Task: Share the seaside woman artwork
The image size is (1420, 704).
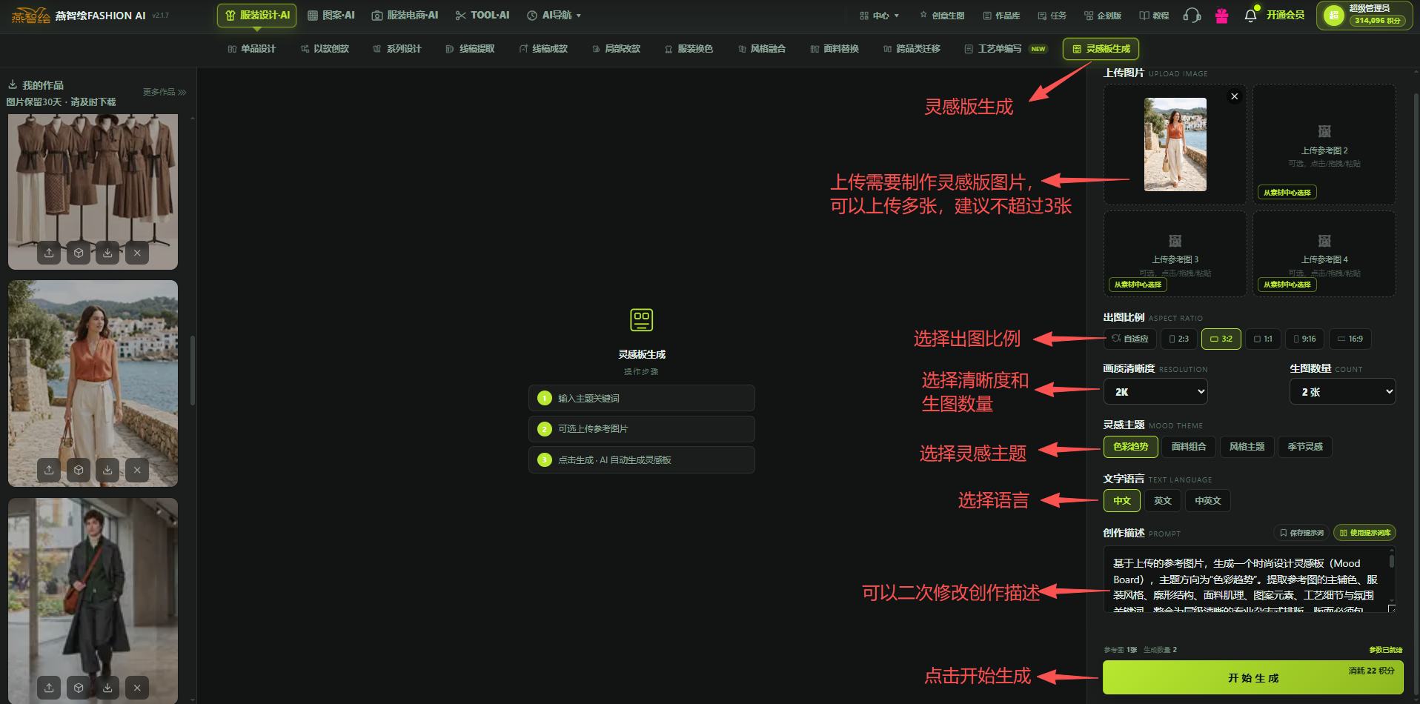Action: click(x=49, y=470)
